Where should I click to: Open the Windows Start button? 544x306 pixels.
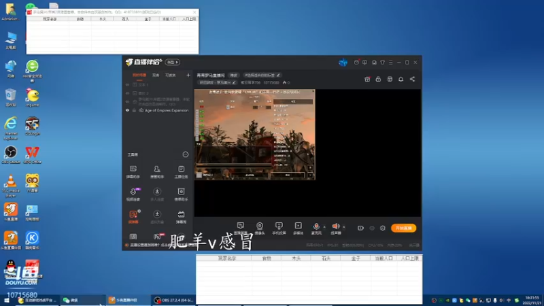[x=7, y=300]
